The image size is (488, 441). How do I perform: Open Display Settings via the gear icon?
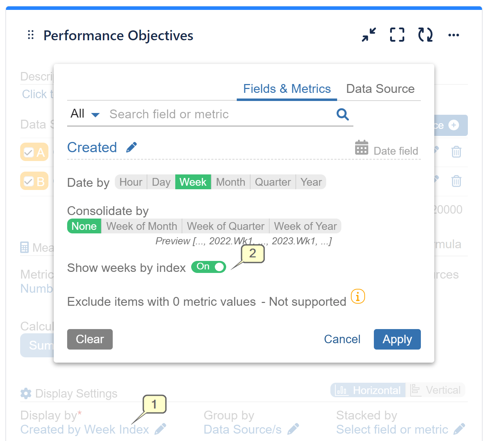click(26, 393)
